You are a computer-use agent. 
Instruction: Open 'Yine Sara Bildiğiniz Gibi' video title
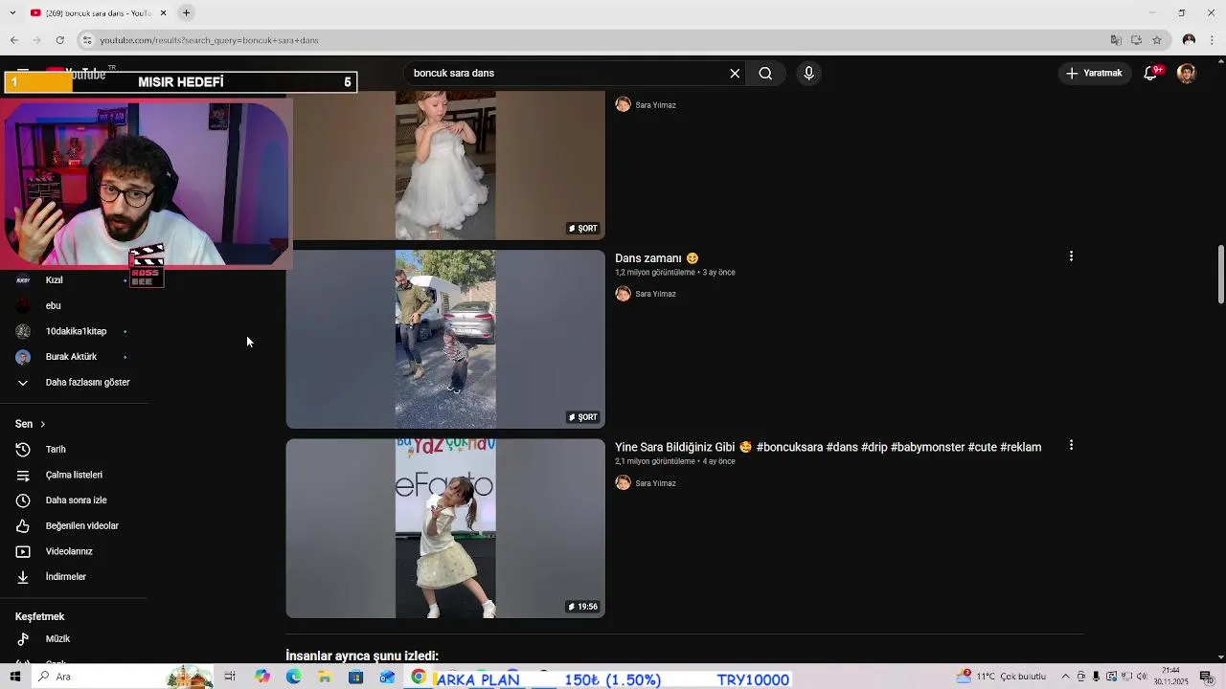pyautogui.click(x=828, y=447)
